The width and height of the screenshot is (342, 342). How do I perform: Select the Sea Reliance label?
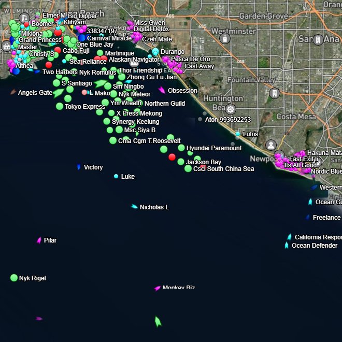88,62
